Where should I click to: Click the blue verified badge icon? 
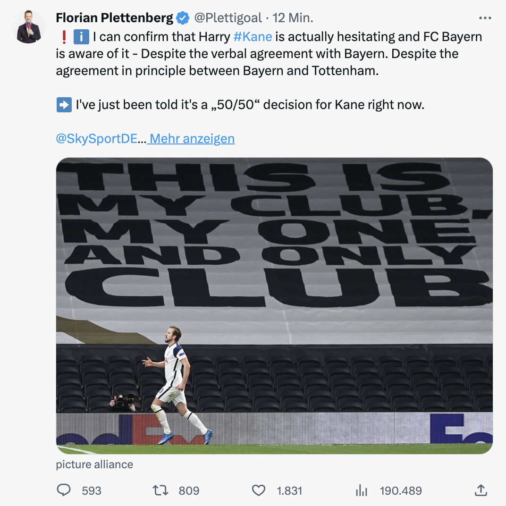pyautogui.click(x=182, y=18)
